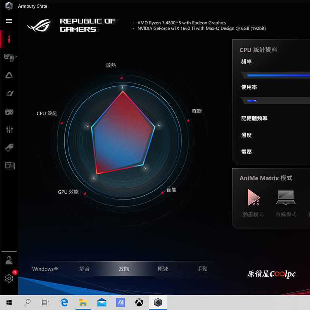Click the NVIDIA GeForce GTX 1660 Ti text
310x310 pixels.
(201, 28)
